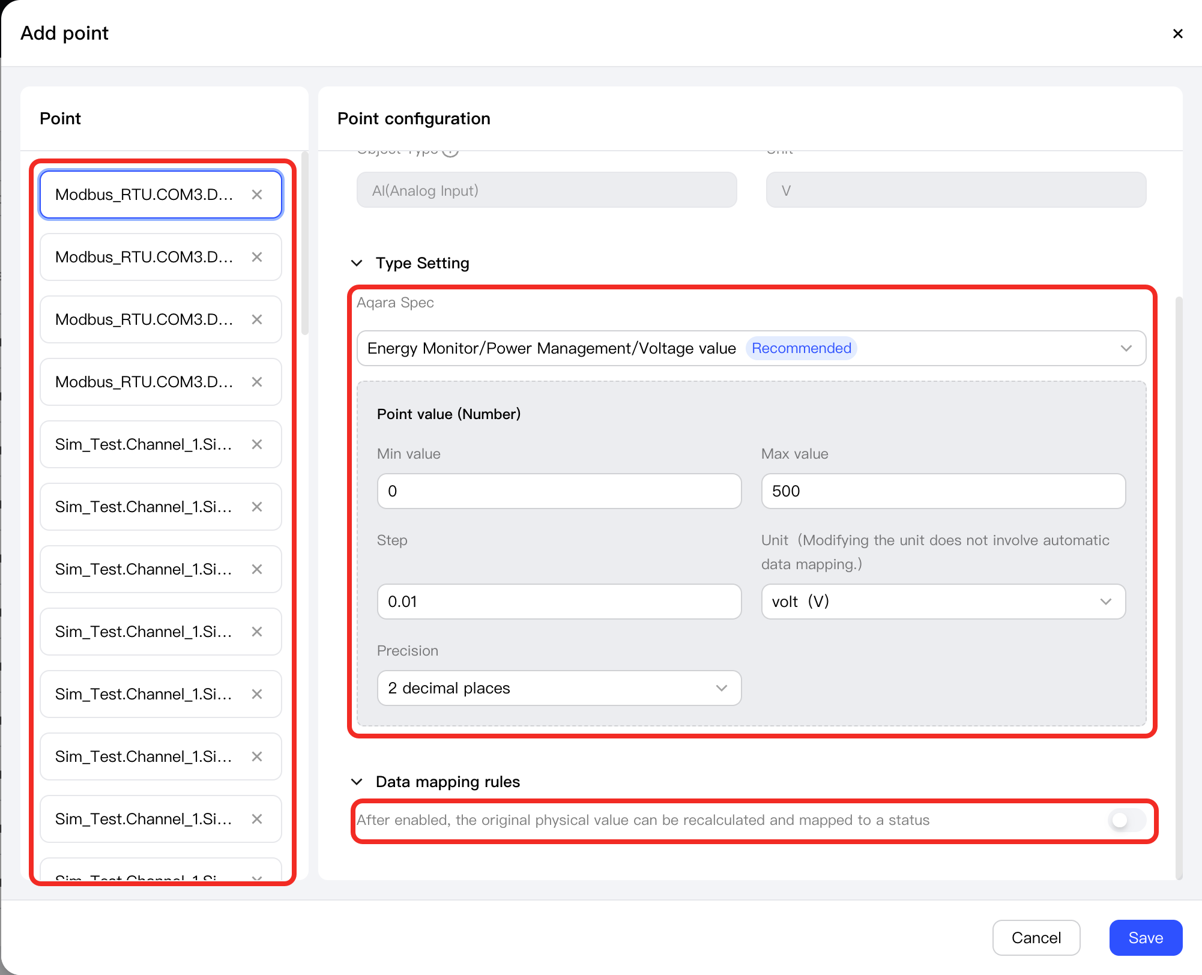Remove the third Modbus_RTU.COM3 point with X
The image size is (1202, 975).
pos(257,319)
